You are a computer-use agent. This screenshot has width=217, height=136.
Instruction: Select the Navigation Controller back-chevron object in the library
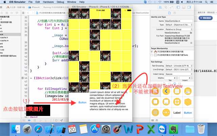pyautogui.click(x=166, y=91)
